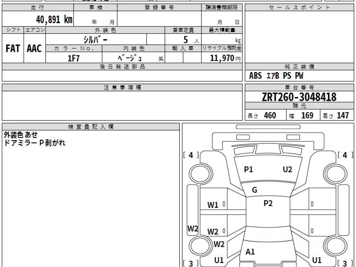
Task: Select the セールスポイント heading
Action: tap(300, 8)
